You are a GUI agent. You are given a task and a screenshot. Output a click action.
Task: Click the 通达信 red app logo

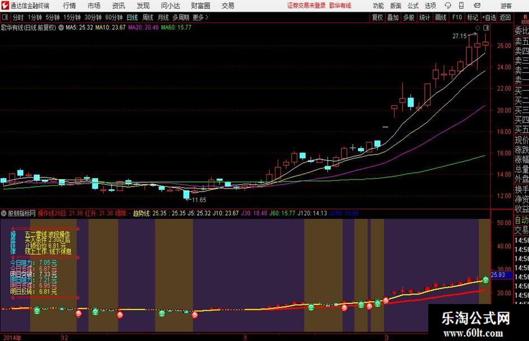point(5,6)
